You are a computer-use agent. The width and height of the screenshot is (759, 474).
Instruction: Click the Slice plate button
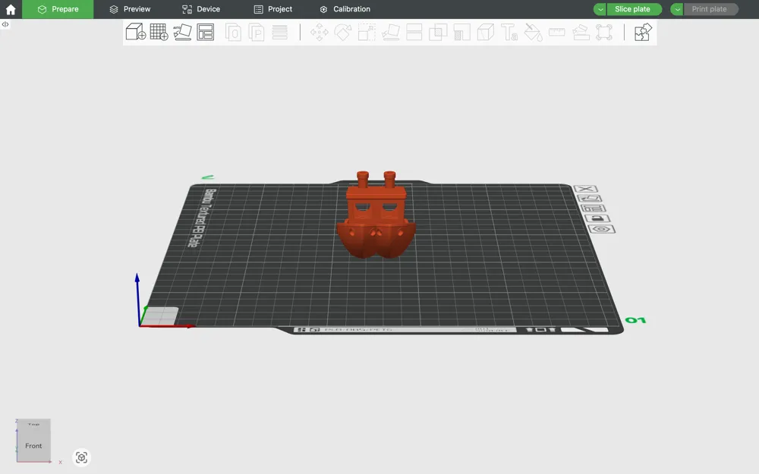point(634,9)
